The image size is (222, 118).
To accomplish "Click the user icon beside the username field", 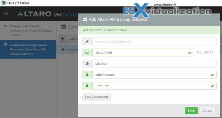I will pos(87,75).
